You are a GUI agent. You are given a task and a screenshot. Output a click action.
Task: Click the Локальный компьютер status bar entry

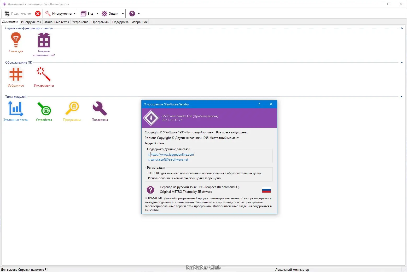292,270
